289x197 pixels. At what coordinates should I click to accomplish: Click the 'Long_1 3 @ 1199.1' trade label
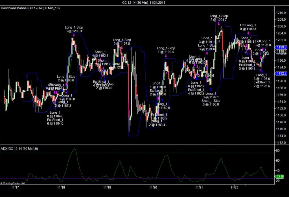[x=211, y=95]
